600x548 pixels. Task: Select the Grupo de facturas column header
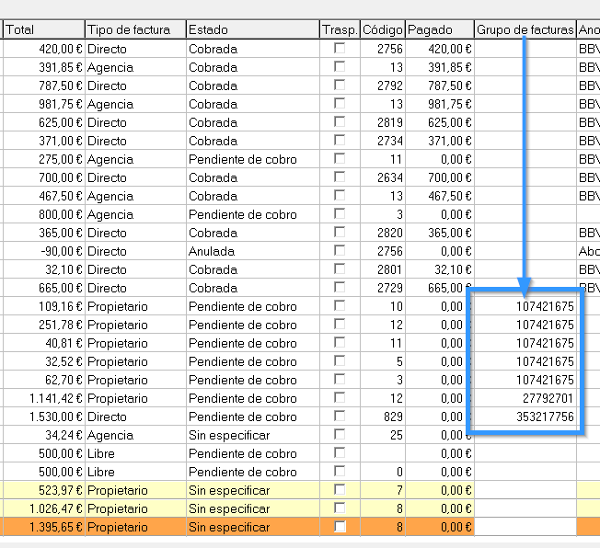pyautogui.click(x=525, y=30)
